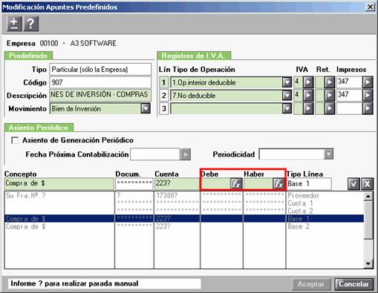Click the Descripción field
Viewport: 378px width, 293px height.
coord(100,95)
